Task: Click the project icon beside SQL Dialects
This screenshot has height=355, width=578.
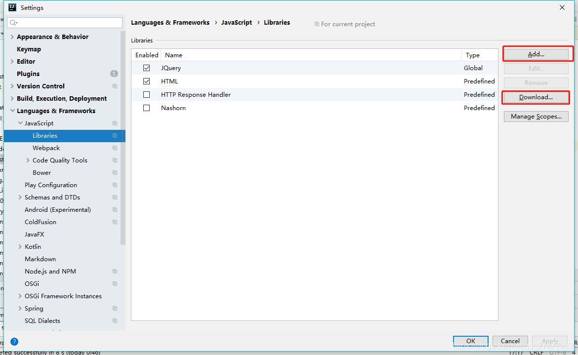Action: pos(115,321)
